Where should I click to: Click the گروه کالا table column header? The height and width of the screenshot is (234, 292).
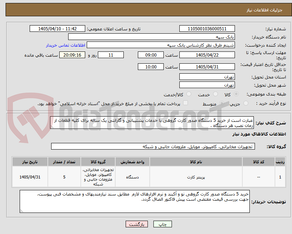coord(98,162)
